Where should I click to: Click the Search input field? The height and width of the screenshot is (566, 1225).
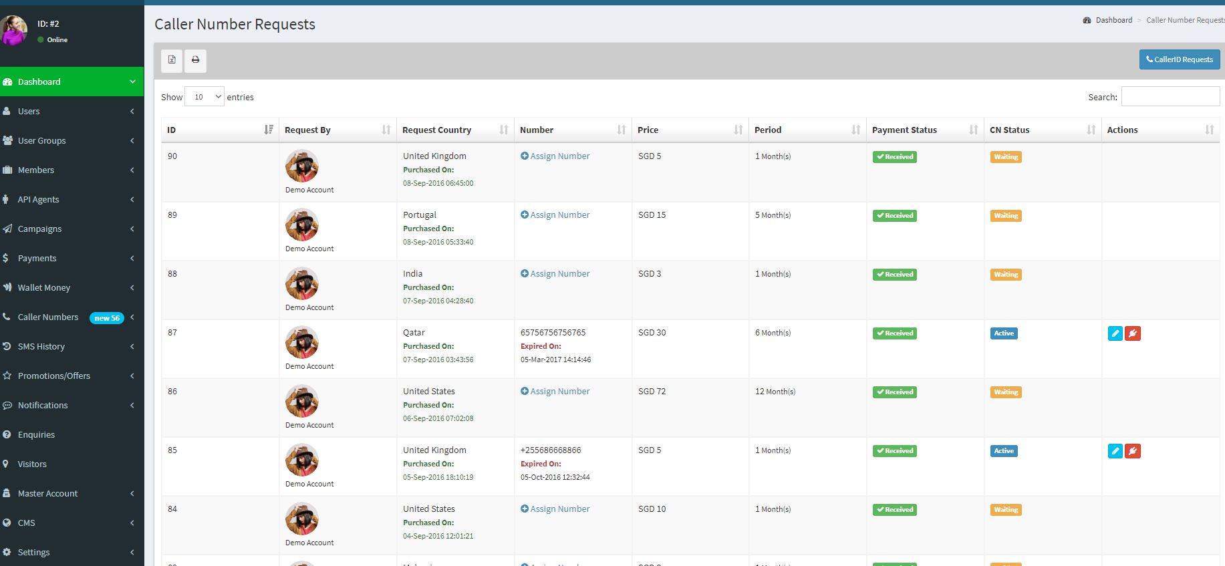1170,97
